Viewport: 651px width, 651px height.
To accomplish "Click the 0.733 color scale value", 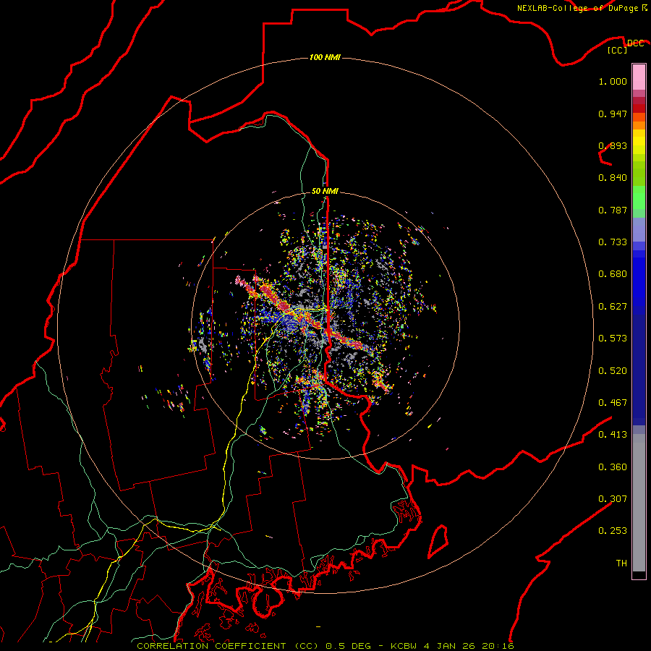I will coord(613,242).
